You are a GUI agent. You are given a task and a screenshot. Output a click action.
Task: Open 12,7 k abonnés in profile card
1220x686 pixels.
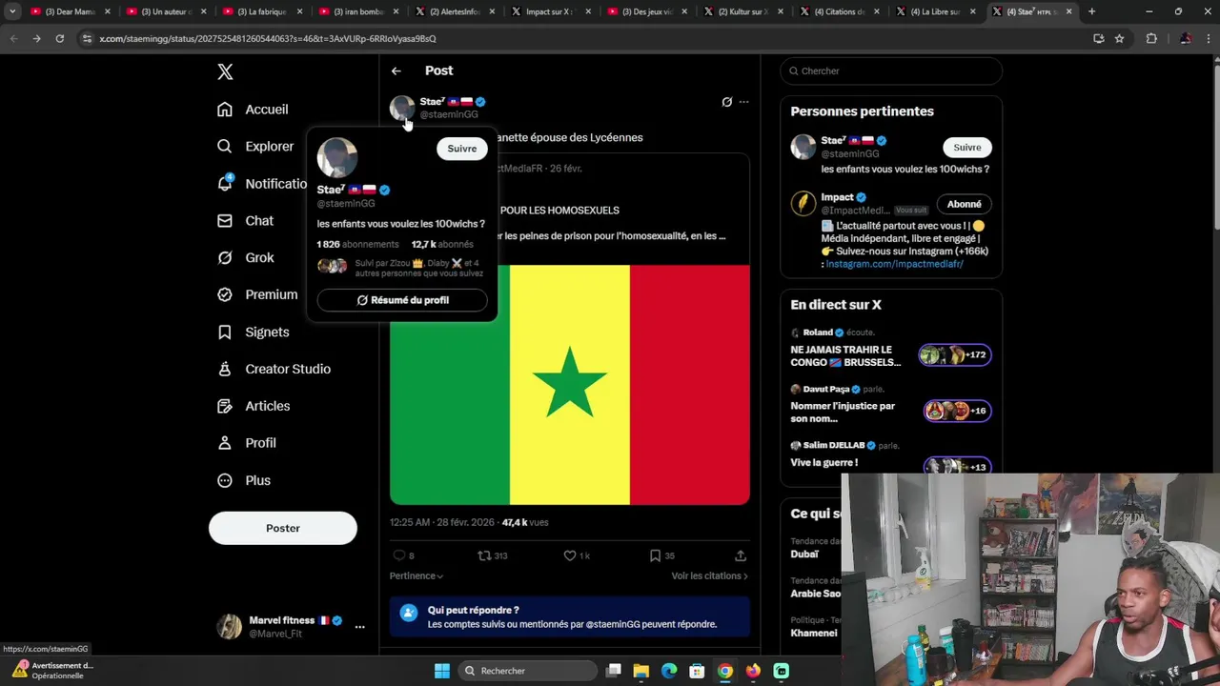pos(442,244)
